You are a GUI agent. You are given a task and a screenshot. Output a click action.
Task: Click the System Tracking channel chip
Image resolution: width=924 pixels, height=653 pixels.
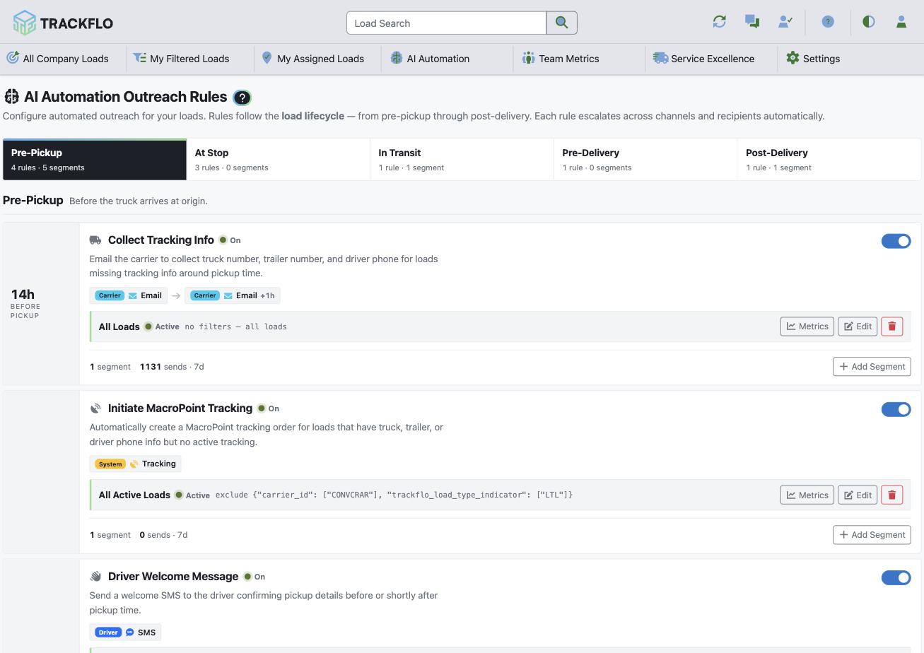[x=136, y=464]
